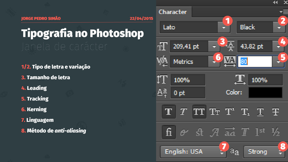Click the font size TT icon

point(162,46)
